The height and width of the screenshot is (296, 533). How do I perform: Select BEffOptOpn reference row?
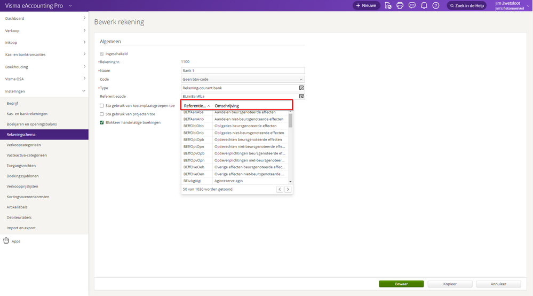[x=235, y=146]
